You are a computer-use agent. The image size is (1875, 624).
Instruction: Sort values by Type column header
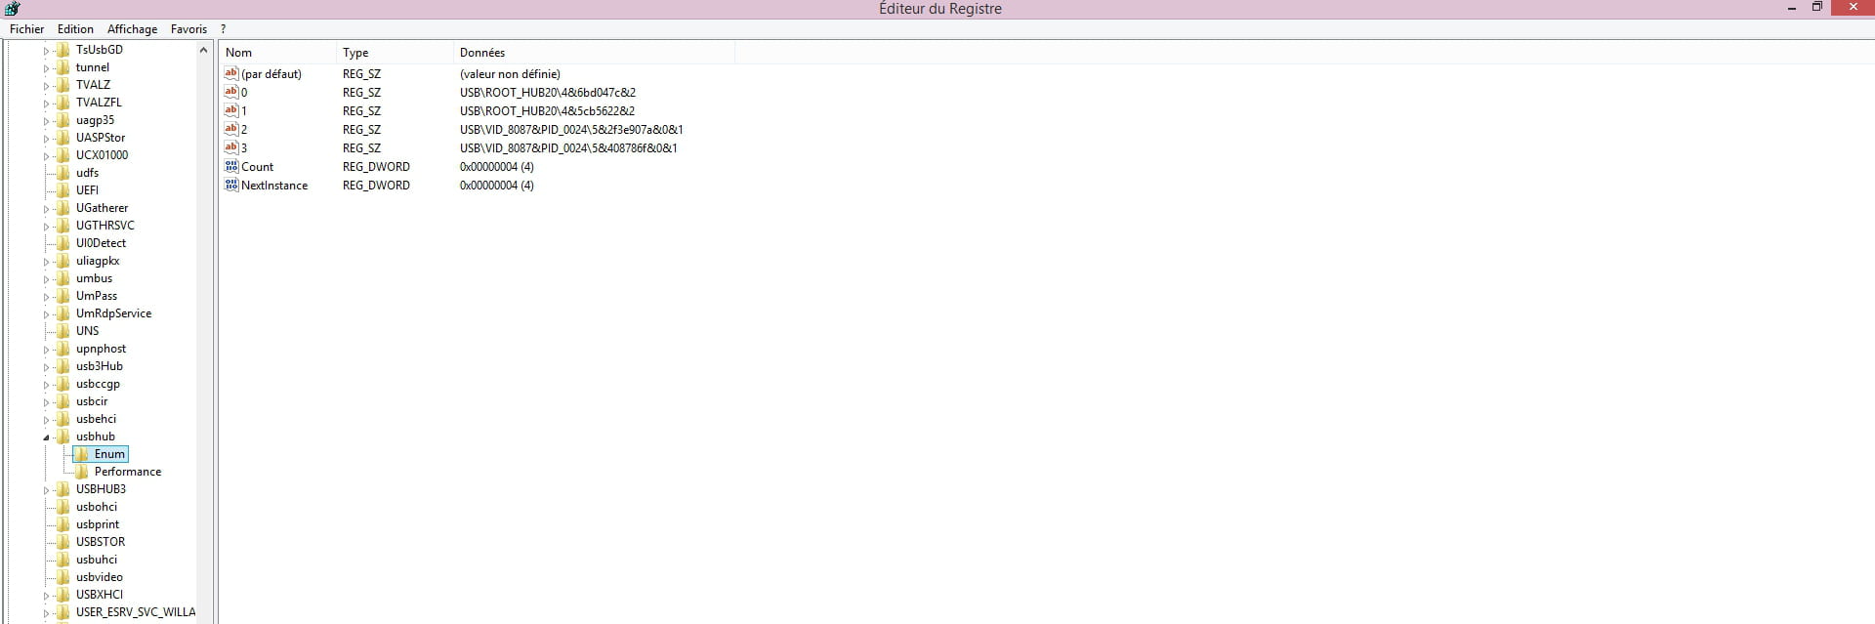[395, 53]
